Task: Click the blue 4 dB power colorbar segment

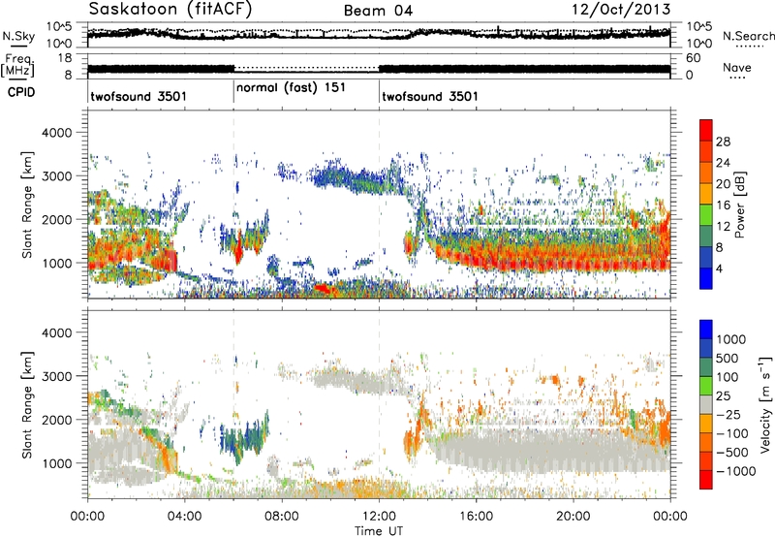Action: pos(706,278)
